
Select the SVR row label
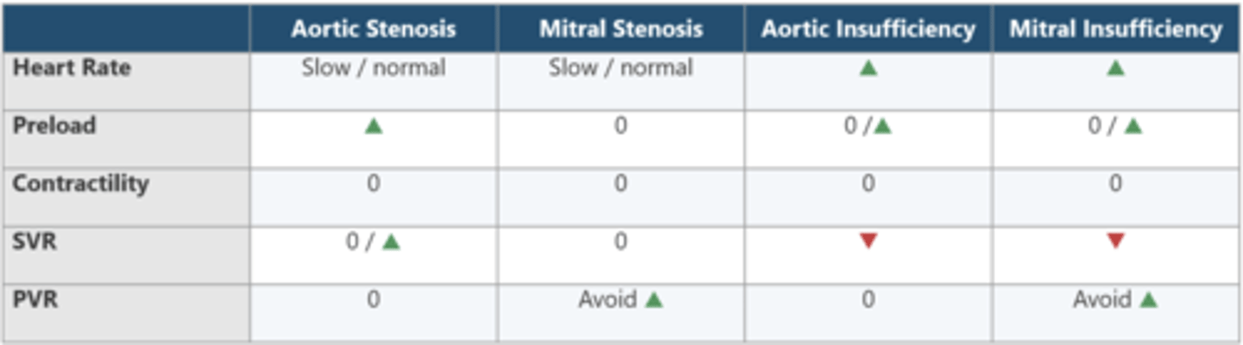(x=35, y=241)
